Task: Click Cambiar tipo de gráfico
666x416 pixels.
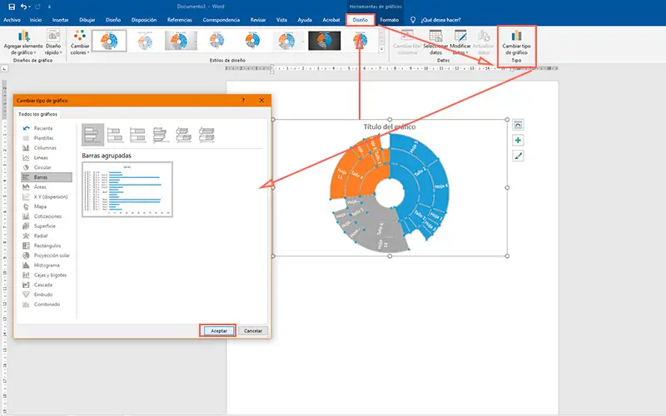Action: tap(516, 42)
